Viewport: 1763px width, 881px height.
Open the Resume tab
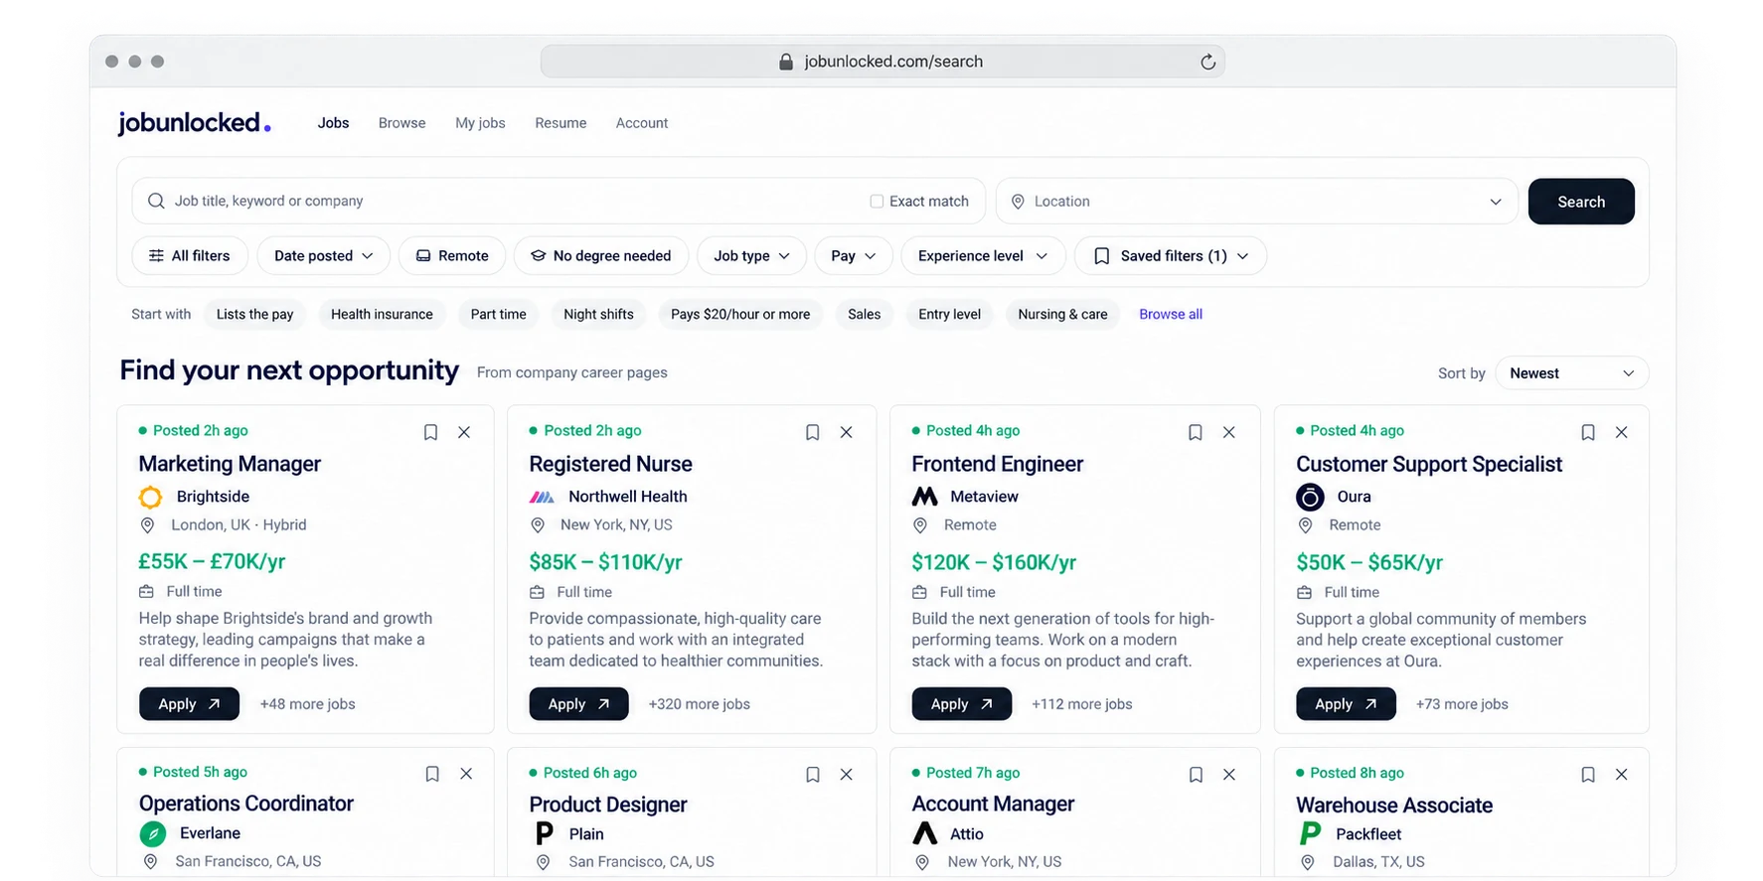561,123
